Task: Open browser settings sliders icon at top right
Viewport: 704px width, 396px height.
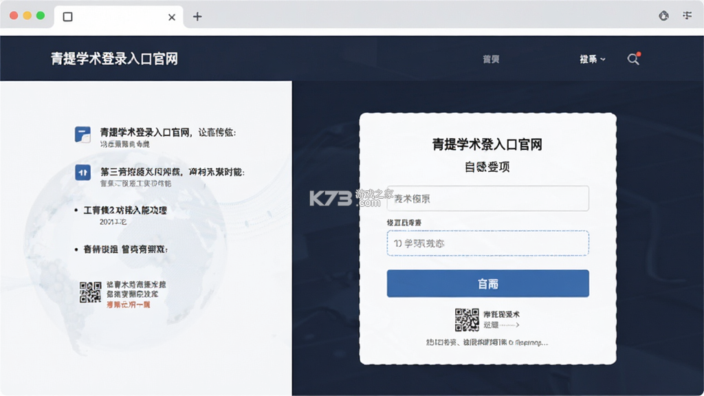Action: 687,16
